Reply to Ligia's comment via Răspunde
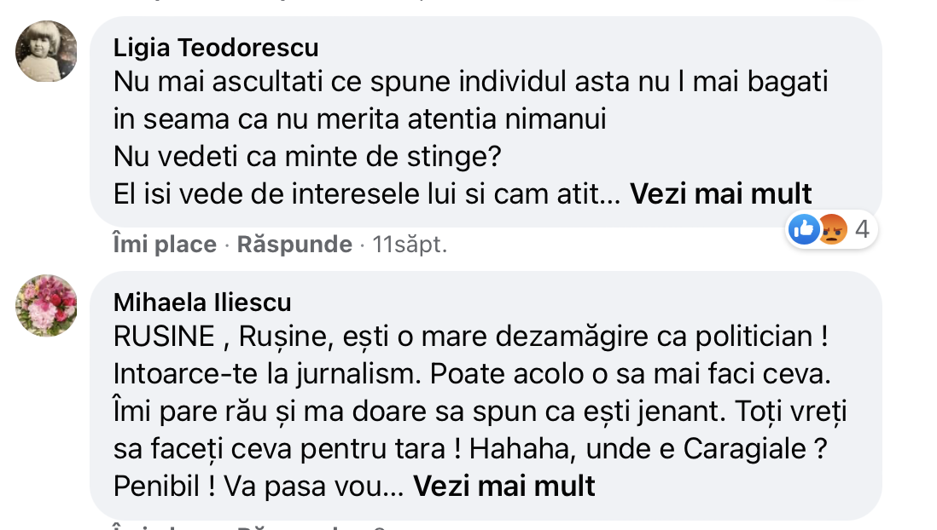Screen dimensions: 937x530 294,245
